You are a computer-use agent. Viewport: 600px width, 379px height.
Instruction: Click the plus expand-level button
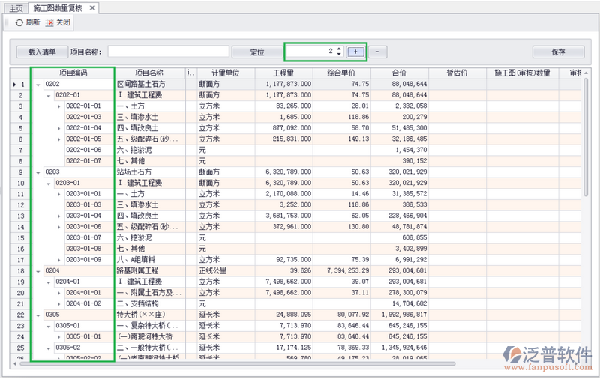[x=356, y=52]
